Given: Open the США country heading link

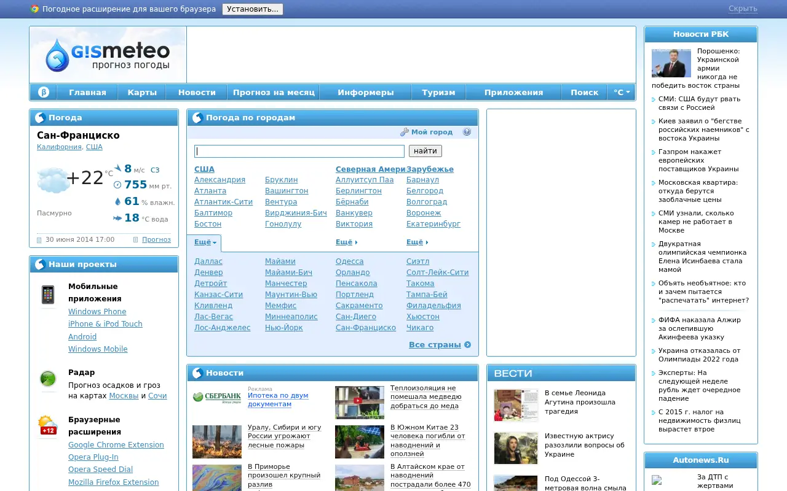Looking at the screenshot, I should 204,169.
